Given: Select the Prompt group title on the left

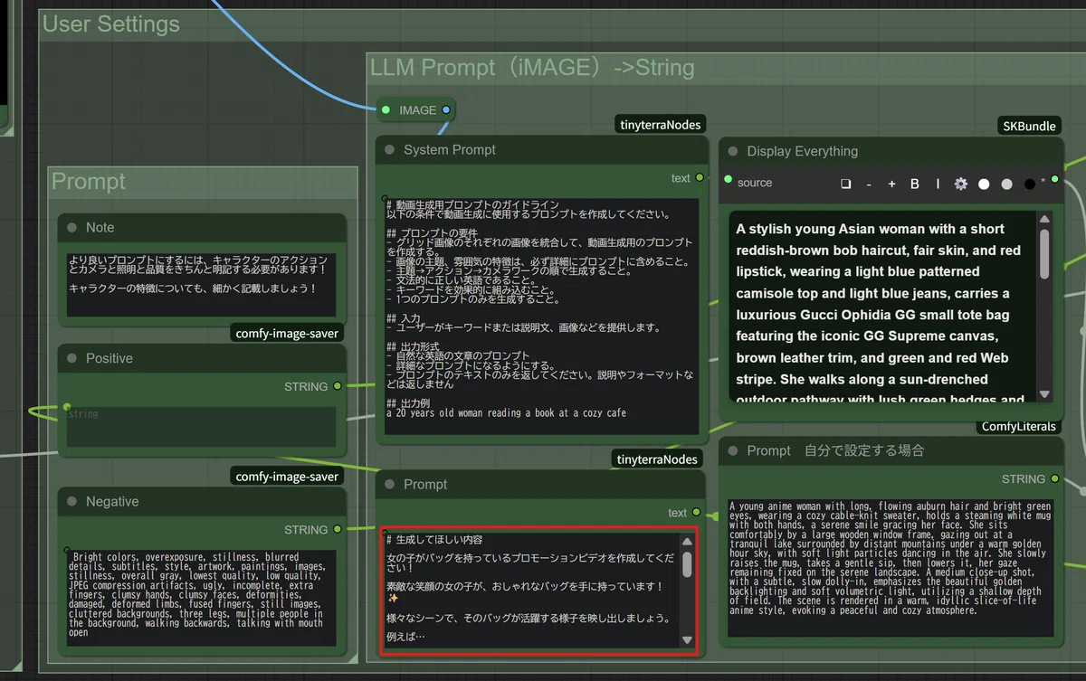Looking at the screenshot, I should [89, 182].
